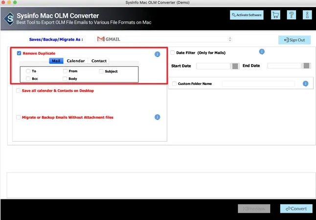316x220 pixels.
Task: Open the question mark help icon
Action: (x=292, y=15)
